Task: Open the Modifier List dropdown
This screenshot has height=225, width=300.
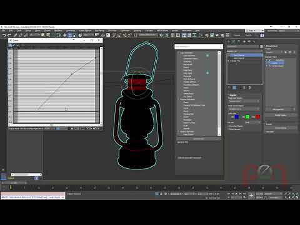Action: (245, 51)
